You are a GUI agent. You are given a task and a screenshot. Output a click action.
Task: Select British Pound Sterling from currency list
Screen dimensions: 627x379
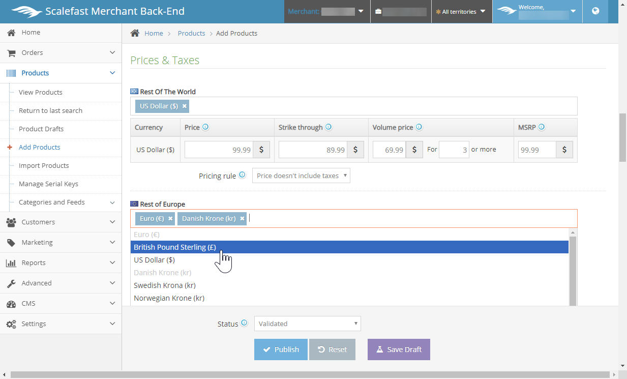coord(175,247)
